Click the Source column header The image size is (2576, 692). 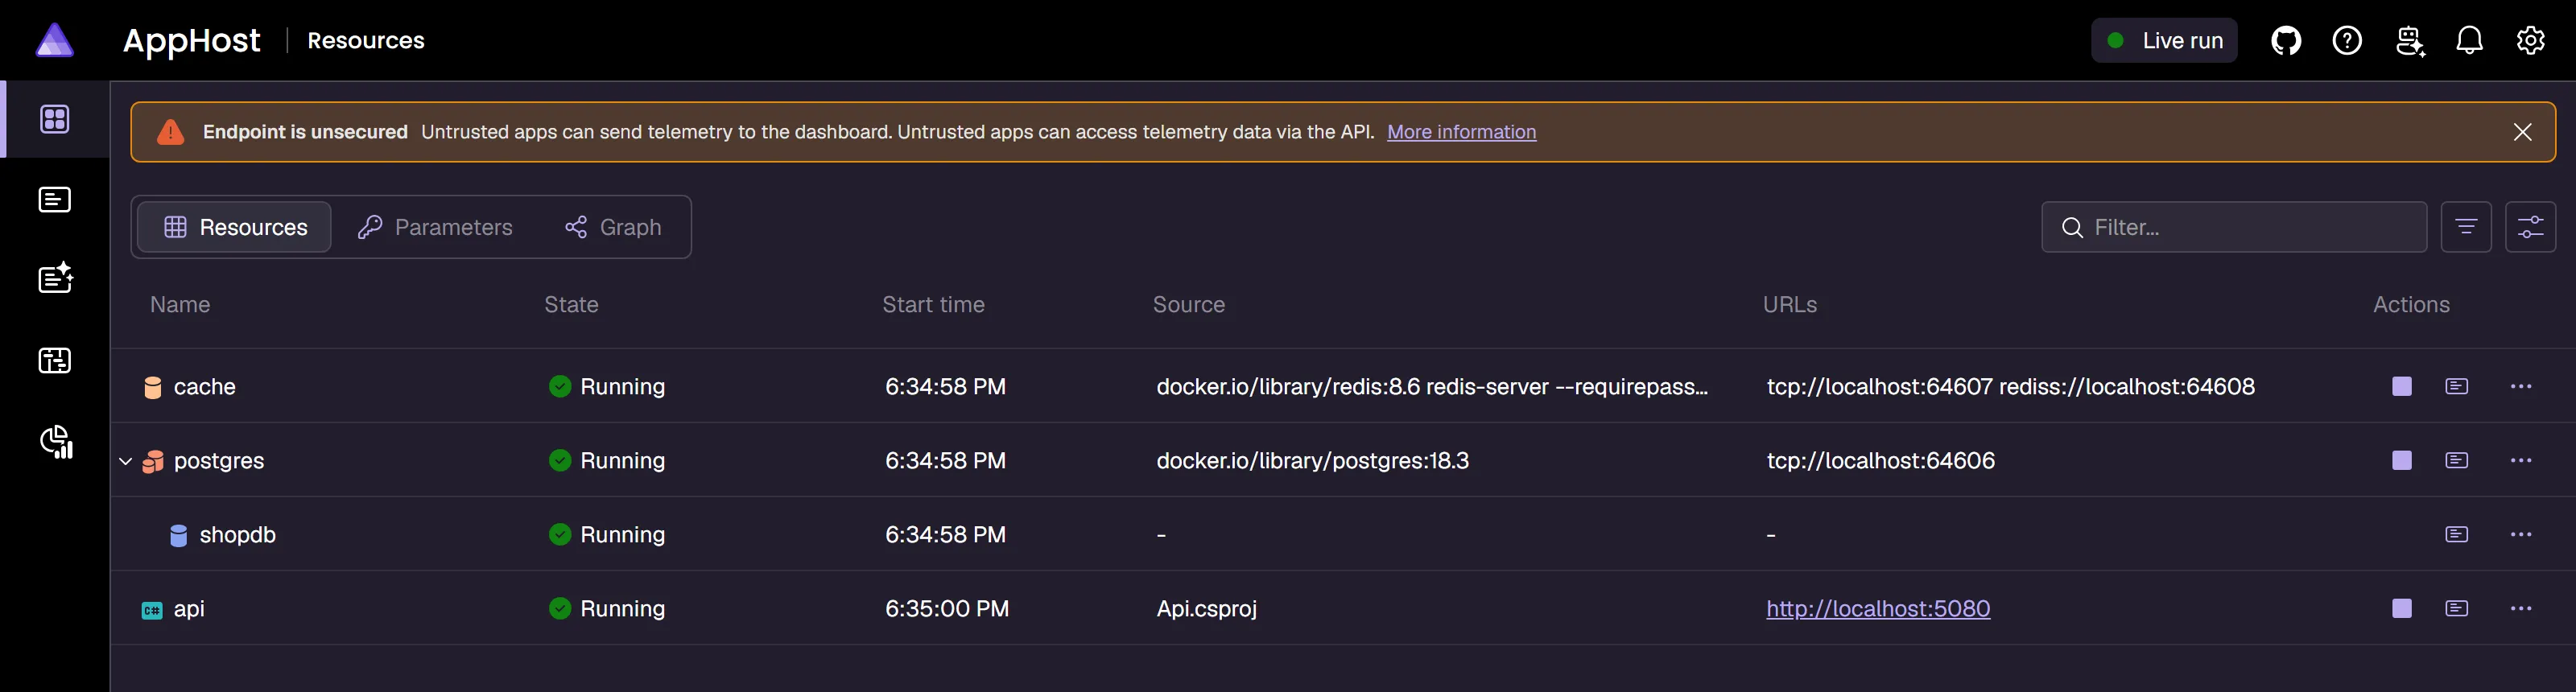coord(1189,305)
